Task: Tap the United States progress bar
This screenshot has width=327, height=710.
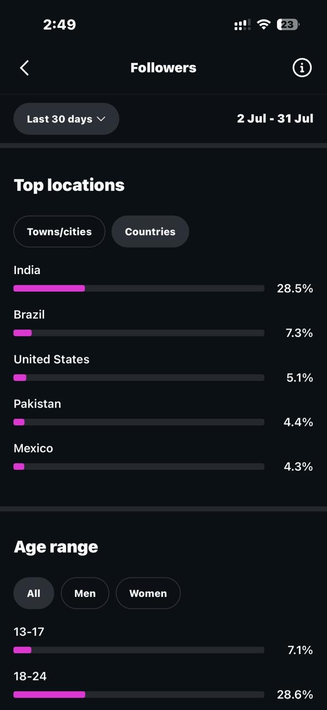Action: coord(139,378)
